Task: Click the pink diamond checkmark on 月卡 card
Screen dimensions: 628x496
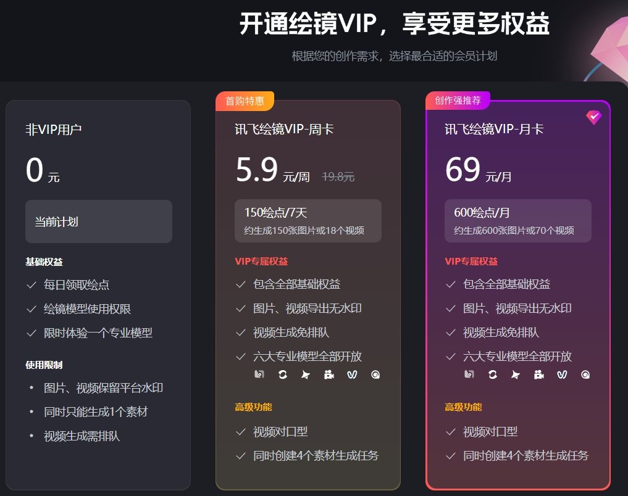Action: tap(593, 117)
